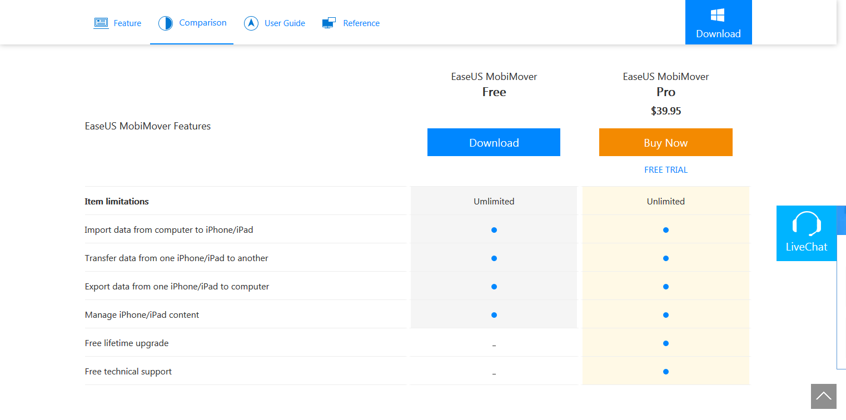The height and width of the screenshot is (420, 846).
Task: Click "Transfer data from one iPhone/iPad to another"
Action: coord(177,258)
